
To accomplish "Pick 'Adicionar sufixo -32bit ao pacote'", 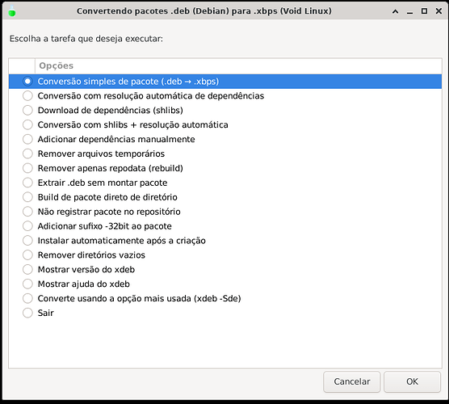I will click(225, 226).
